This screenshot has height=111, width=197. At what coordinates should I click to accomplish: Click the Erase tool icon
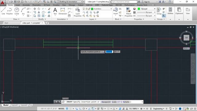click(49, 9)
